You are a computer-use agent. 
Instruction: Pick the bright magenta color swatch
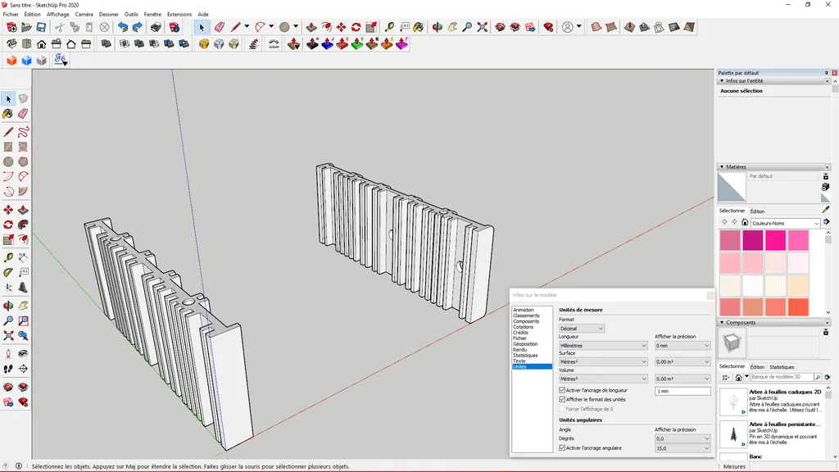pyautogui.click(x=775, y=240)
